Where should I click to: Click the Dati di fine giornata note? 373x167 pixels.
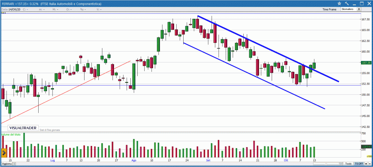pos(50,130)
